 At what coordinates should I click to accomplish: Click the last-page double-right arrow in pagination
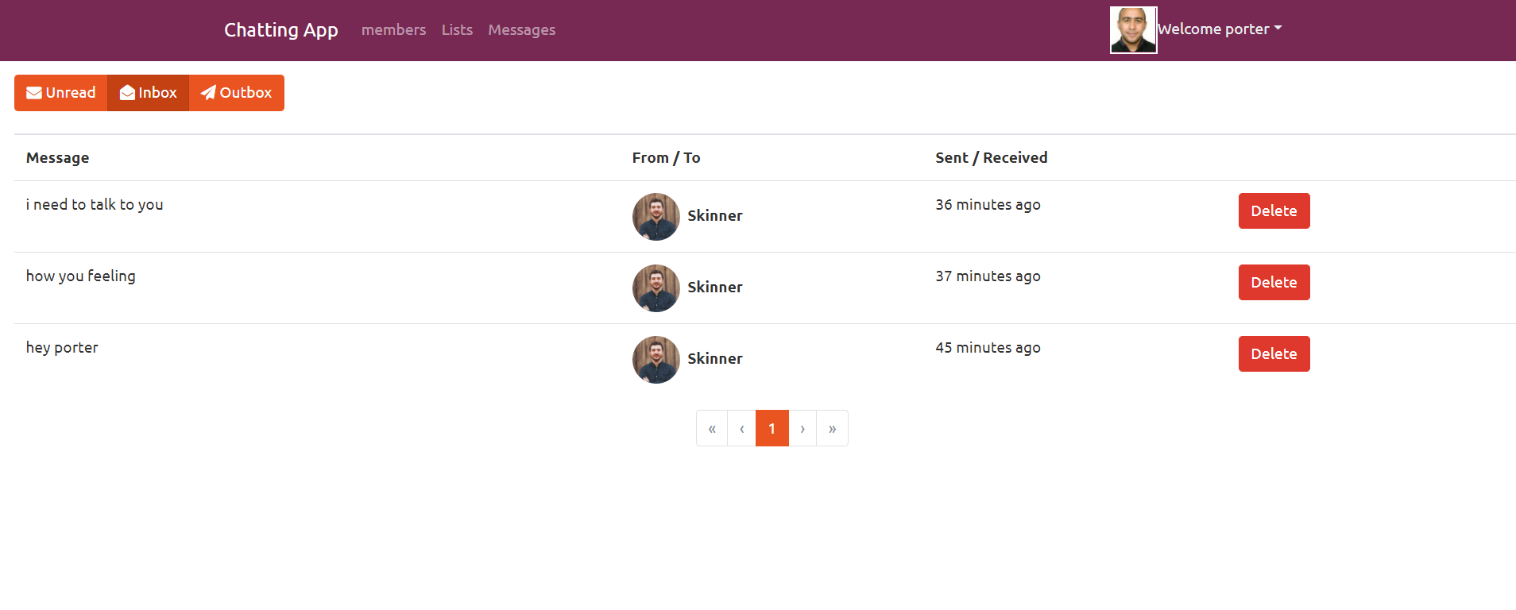coord(832,428)
